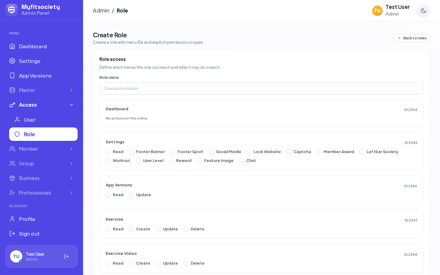
Task: Click the Myfitsociety logo icon
Action: tap(12, 10)
